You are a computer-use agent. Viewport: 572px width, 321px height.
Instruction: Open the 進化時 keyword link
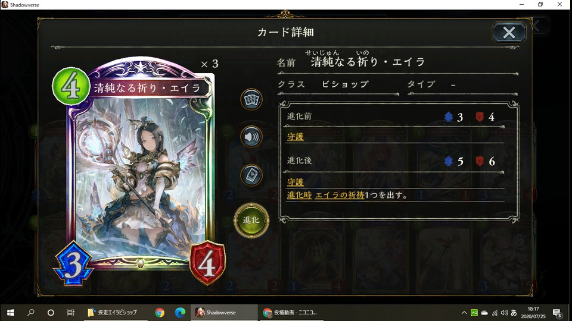299,195
